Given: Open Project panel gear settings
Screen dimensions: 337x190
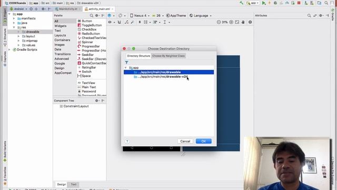Looking at the screenshot, I should coord(43,9).
